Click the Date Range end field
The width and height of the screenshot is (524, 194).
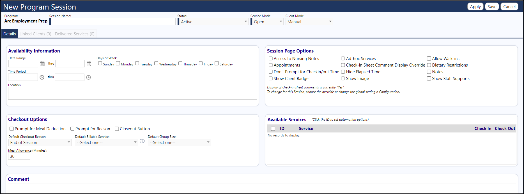coord(70,64)
